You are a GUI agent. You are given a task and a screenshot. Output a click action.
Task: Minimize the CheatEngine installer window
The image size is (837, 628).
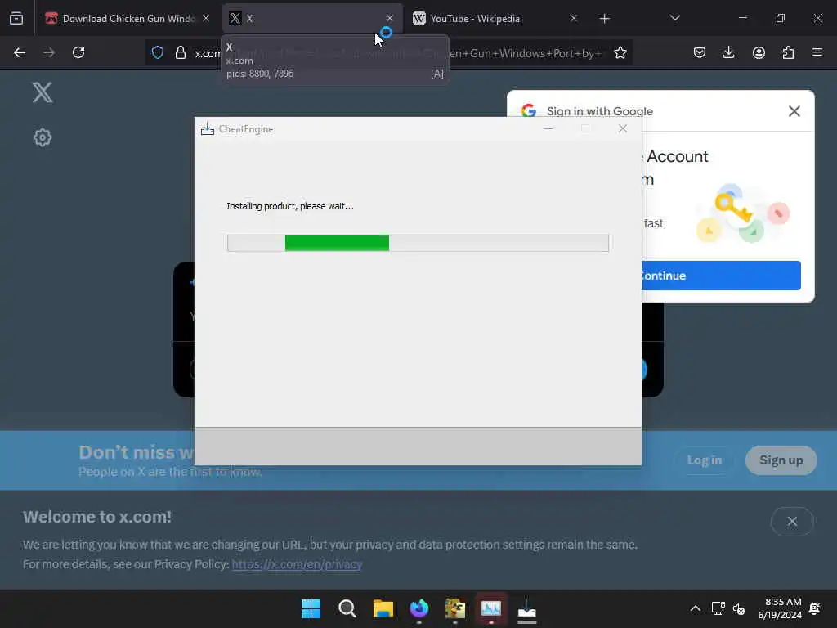[548, 128]
